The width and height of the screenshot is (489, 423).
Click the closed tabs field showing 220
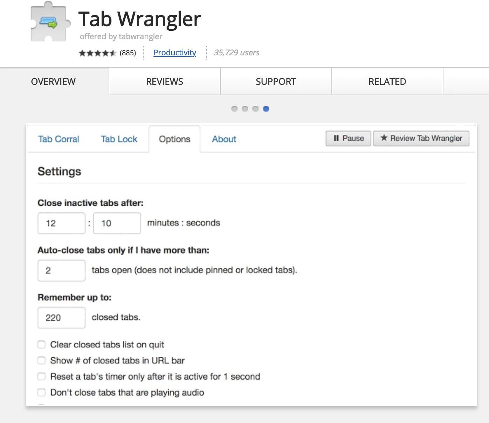[61, 318]
